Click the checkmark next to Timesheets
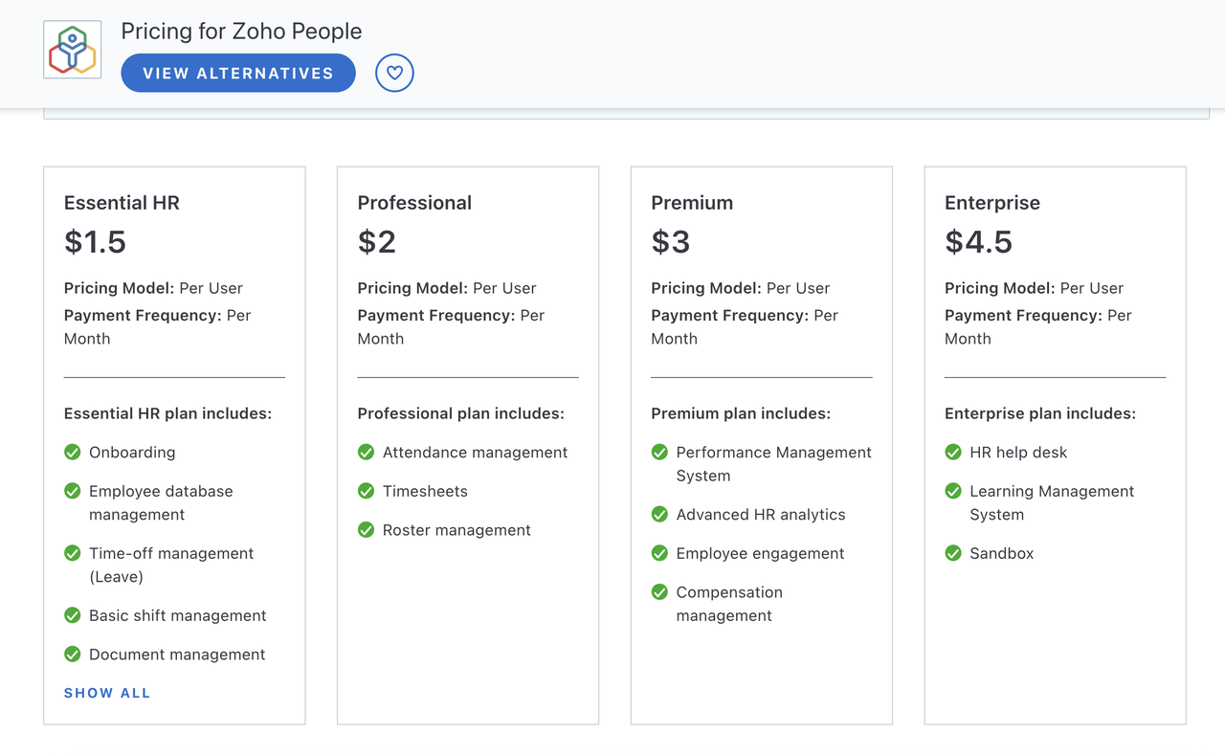This screenshot has width=1225, height=755. click(366, 491)
